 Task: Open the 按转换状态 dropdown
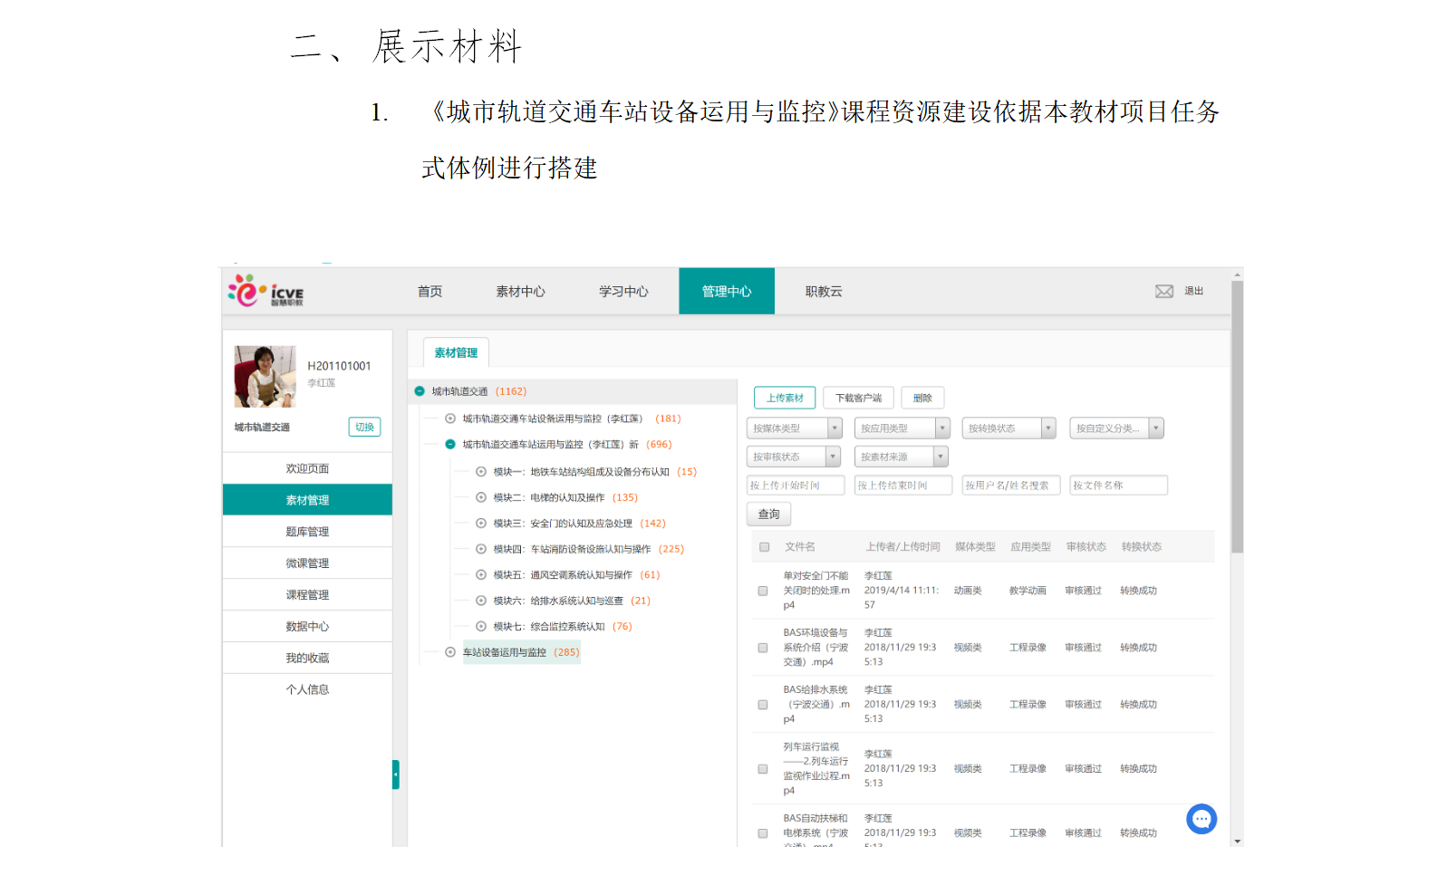point(1009,428)
